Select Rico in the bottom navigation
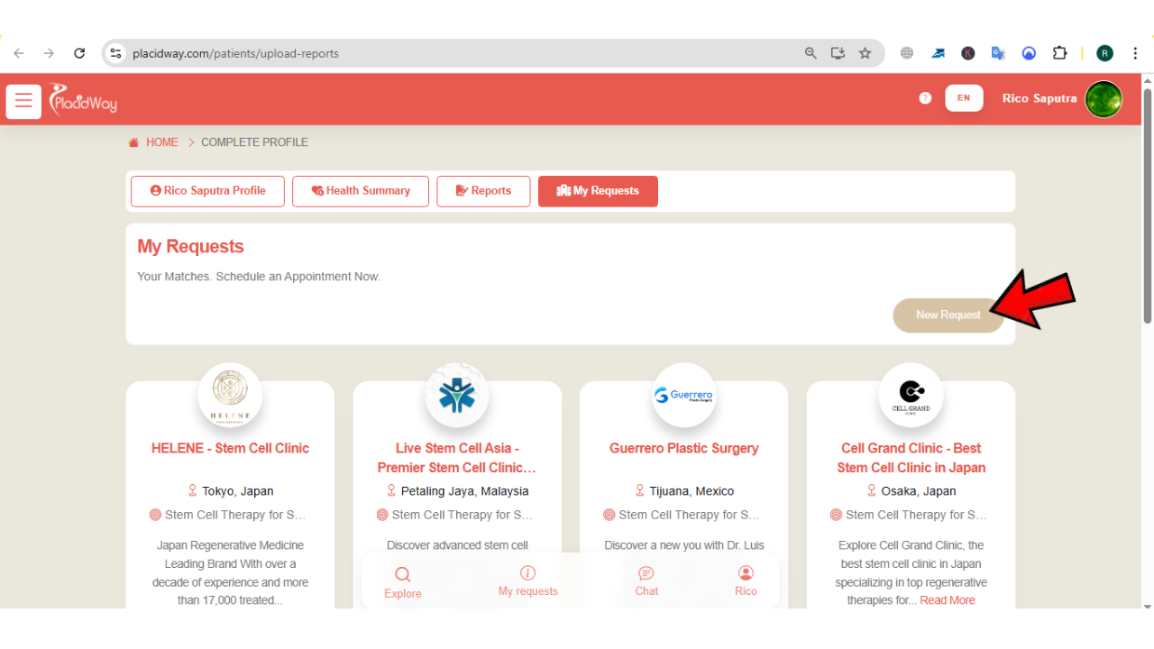 tap(746, 581)
